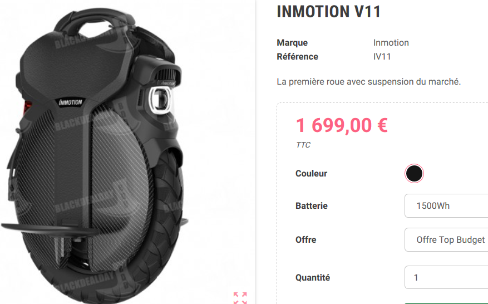The image size is (488, 304).
Task: Select the IV11 reference value
Action: tap(382, 57)
